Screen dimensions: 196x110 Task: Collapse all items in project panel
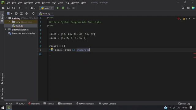27,13
